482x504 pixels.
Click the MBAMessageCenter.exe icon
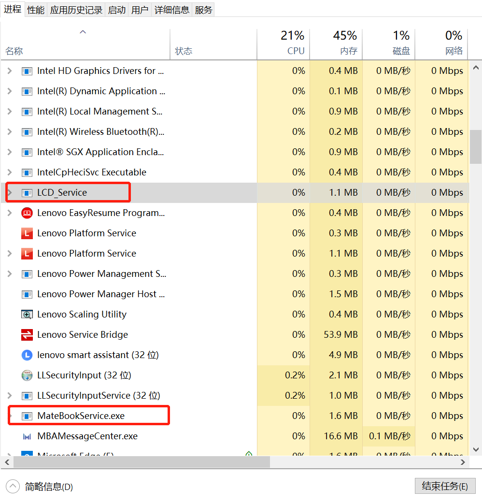27,436
